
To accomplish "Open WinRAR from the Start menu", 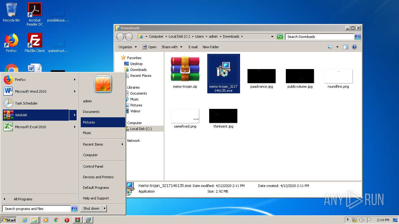I will point(36,115).
